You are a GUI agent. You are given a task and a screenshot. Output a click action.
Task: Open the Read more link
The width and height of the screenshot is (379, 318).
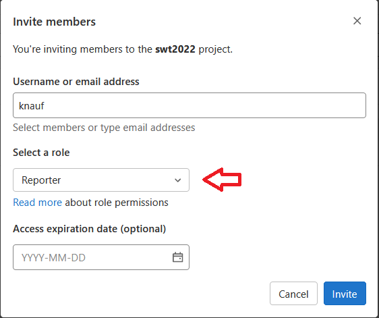(38, 203)
